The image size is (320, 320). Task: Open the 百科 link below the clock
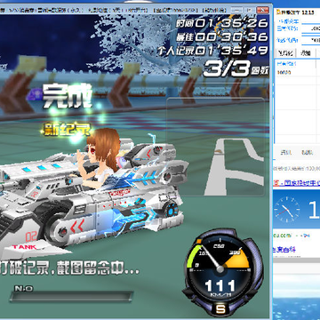284,250
